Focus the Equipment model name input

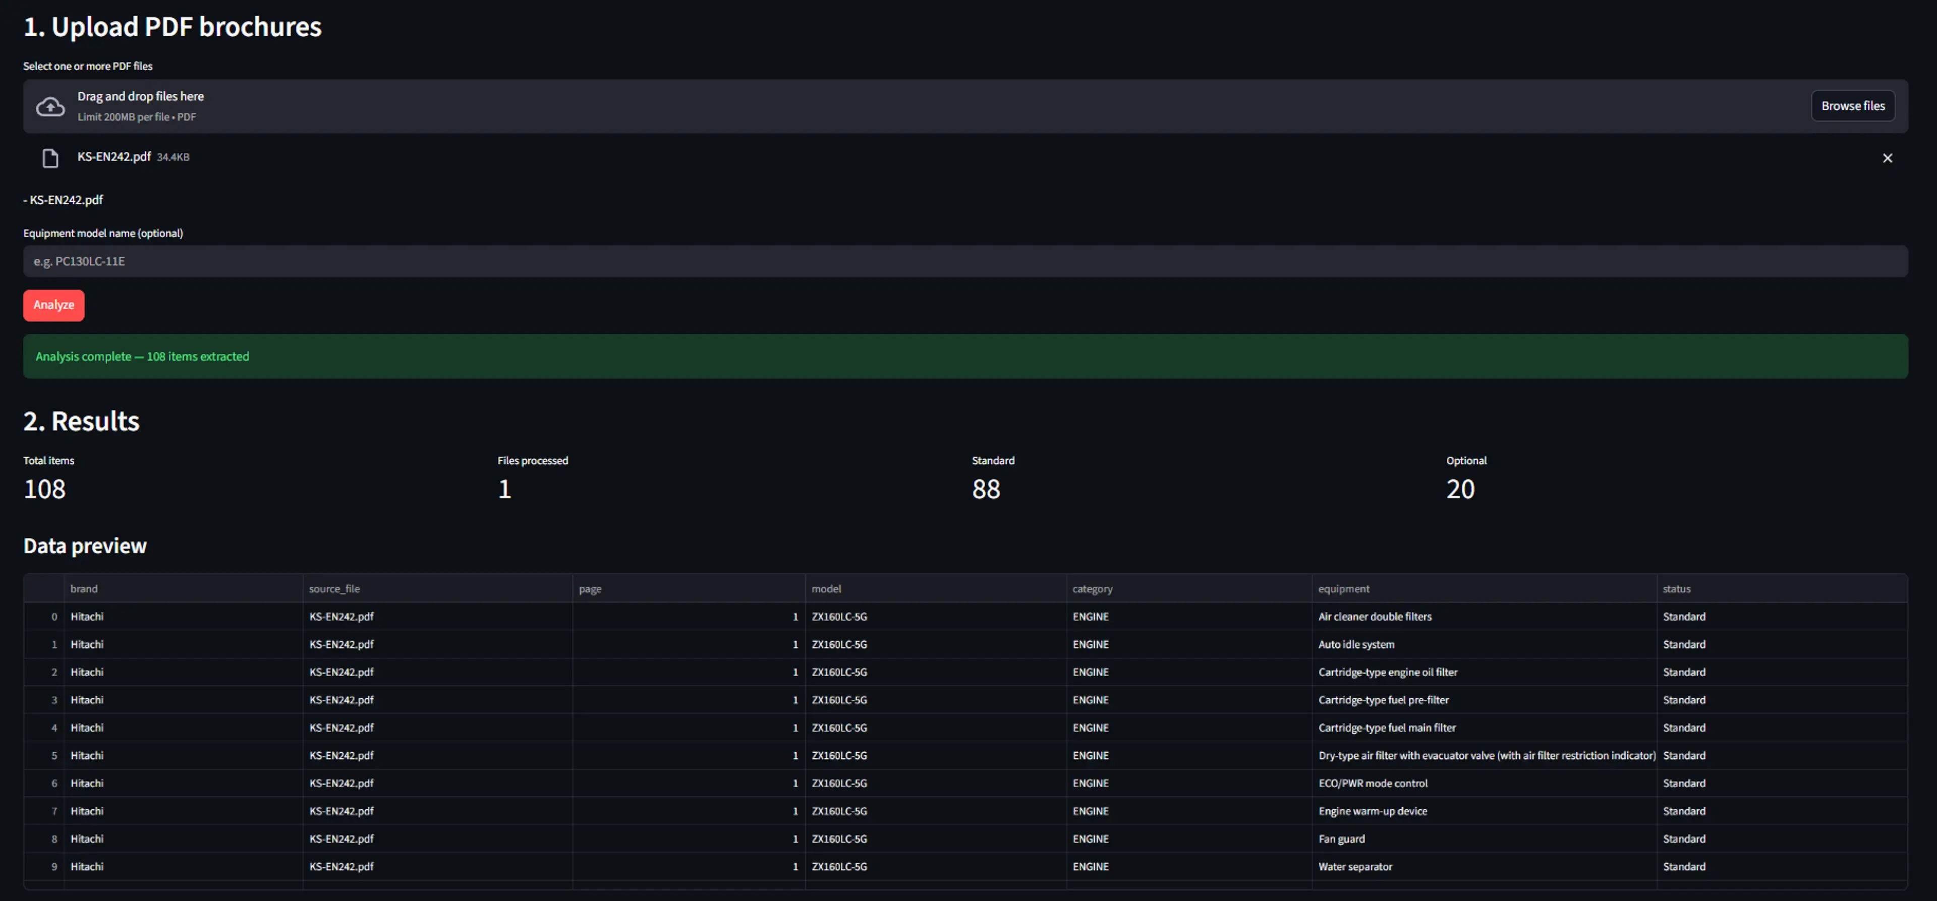965,262
